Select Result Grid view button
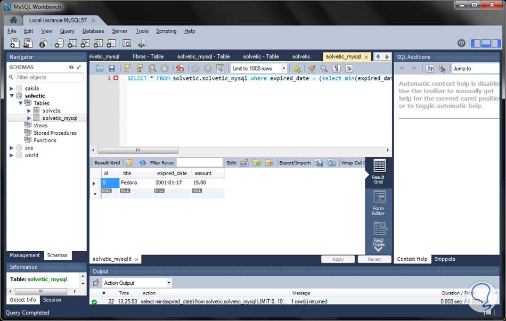 [x=379, y=172]
